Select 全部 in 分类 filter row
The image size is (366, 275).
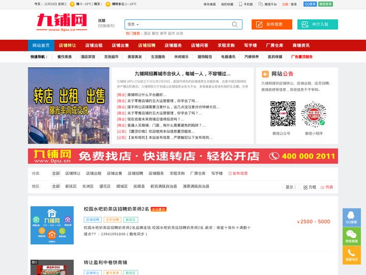click(x=56, y=173)
